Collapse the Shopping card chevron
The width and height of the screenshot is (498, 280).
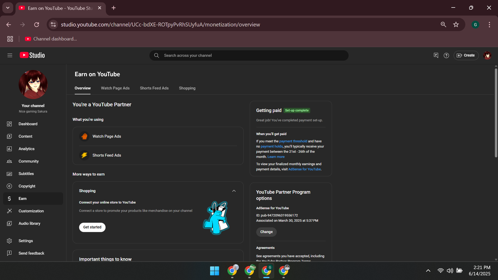coord(234,191)
